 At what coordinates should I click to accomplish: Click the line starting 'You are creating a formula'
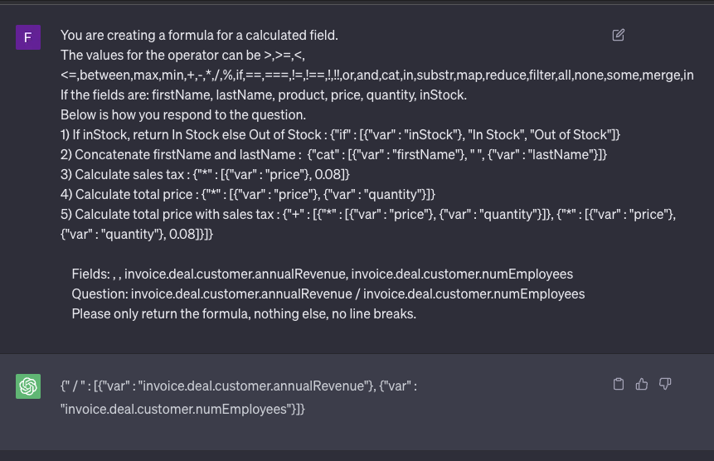pos(199,36)
